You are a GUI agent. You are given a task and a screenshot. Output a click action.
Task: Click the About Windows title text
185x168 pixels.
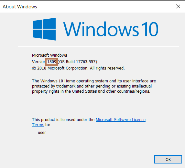point(20,7)
